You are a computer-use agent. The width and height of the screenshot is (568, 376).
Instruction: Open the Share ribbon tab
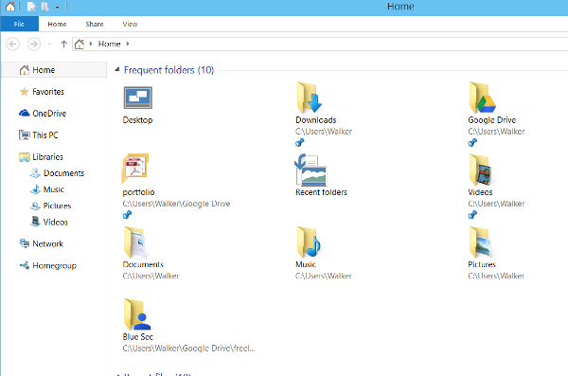[x=95, y=24]
